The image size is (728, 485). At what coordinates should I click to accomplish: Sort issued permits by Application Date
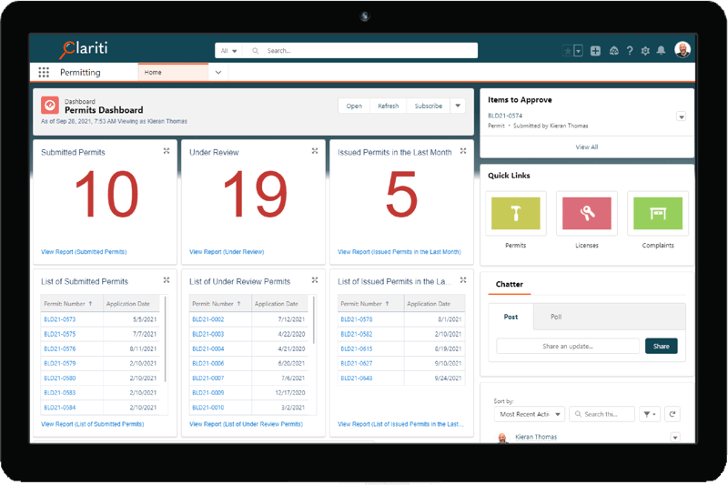pyautogui.click(x=429, y=304)
